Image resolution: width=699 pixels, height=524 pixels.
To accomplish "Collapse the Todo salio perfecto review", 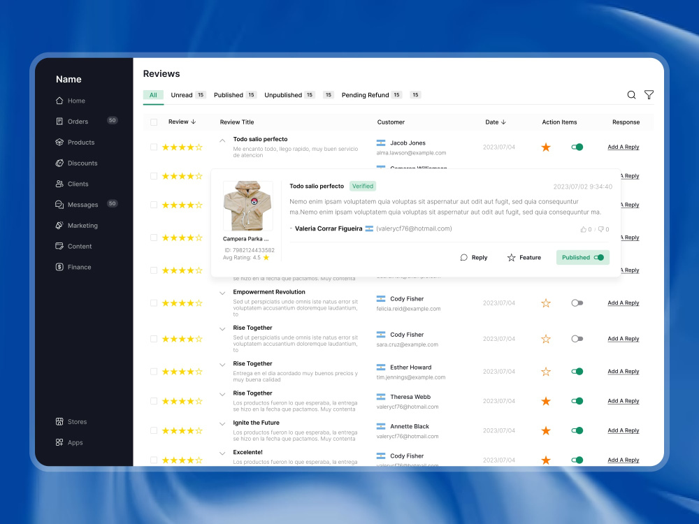I will pos(222,140).
